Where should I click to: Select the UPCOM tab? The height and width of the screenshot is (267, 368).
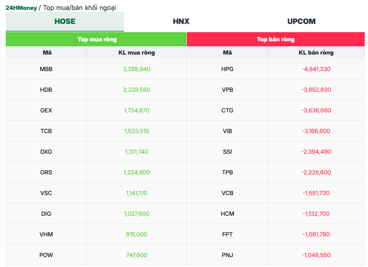(301, 21)
